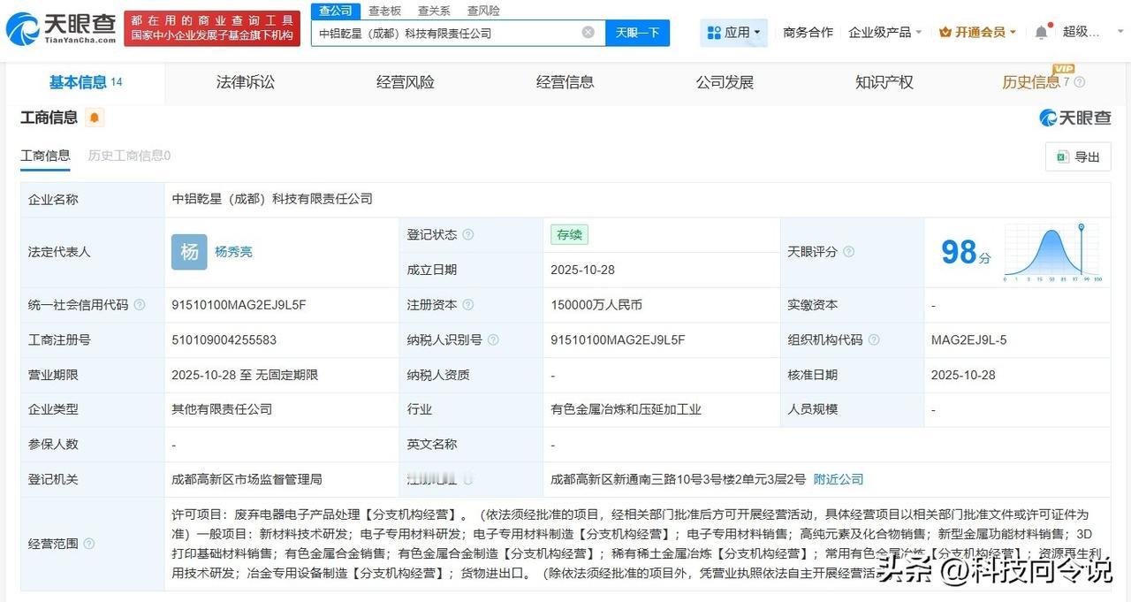Click the company name in the 企业名称 row
This screenshot has height=602, width=1131.
pos(272,199)
